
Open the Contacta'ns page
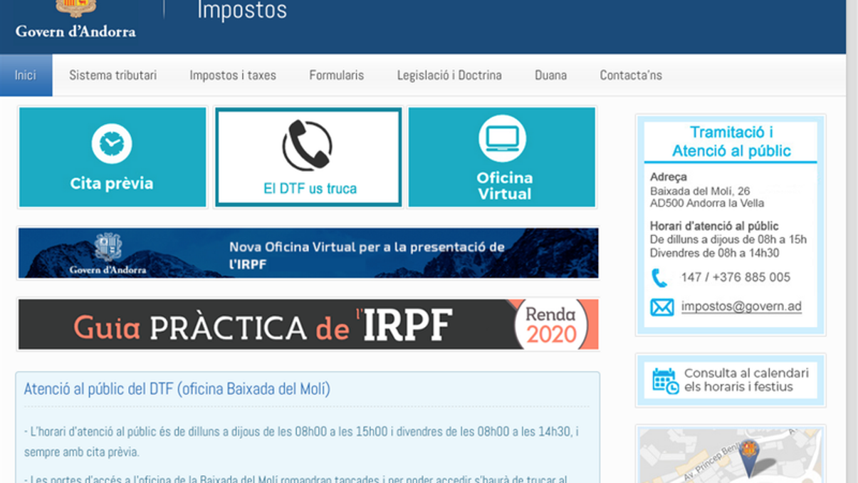tap(631, 75)
